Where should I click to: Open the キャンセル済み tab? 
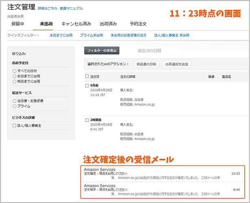pos(76,24)
